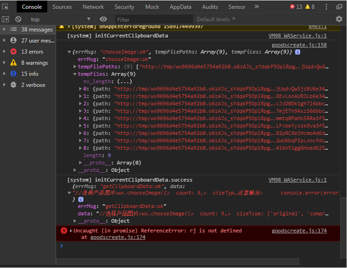Toggle the console sidebar panel icon

(5, 19)
